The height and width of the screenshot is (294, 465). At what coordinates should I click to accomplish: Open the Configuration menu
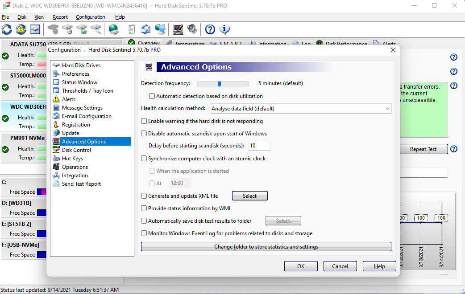click(x=91, y=17)
